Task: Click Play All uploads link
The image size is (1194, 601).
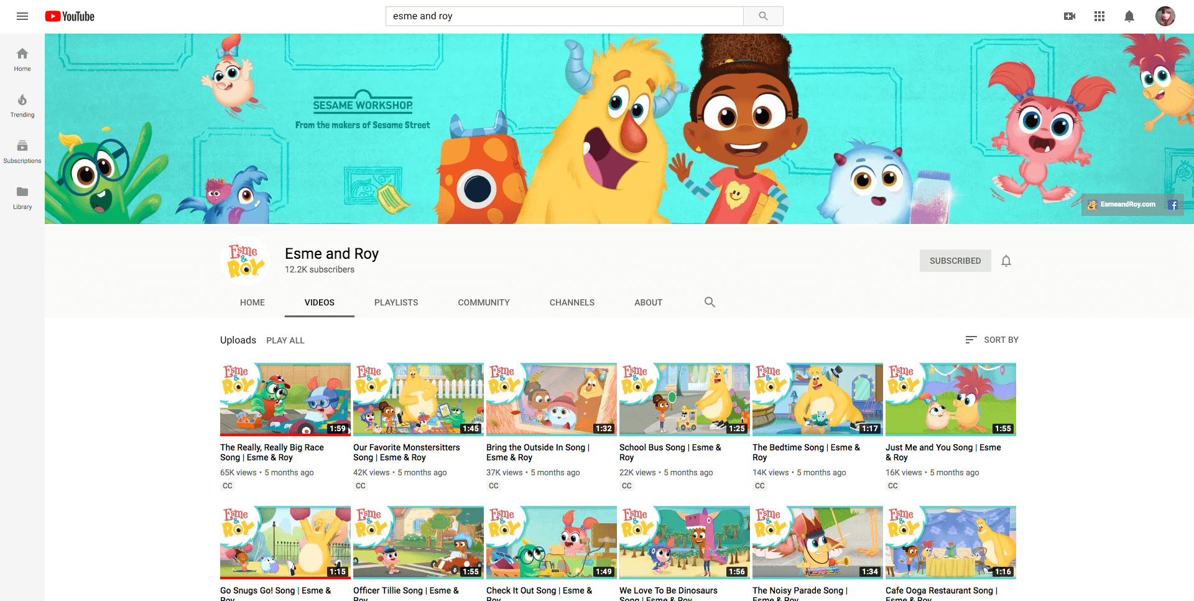Action: 285,340
